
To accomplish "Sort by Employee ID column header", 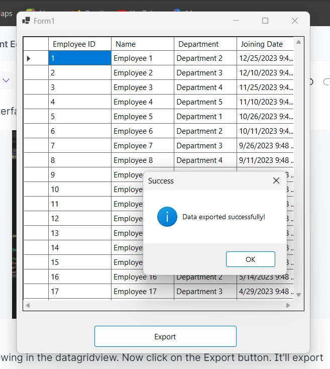I will tap(79, 44).
